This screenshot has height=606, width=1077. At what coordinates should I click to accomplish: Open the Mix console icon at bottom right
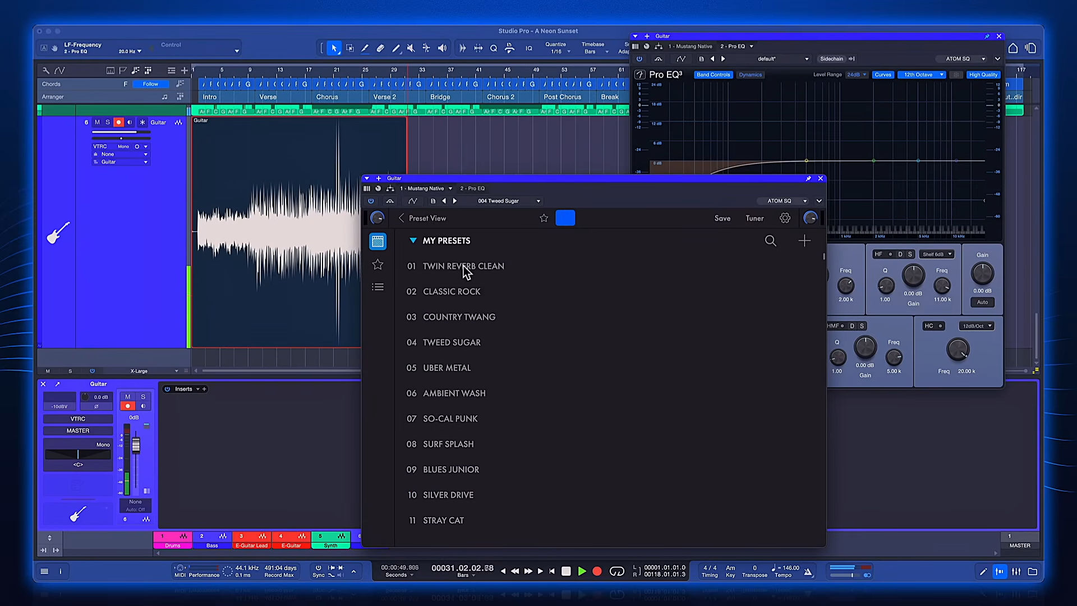[x=1016, y=572]
